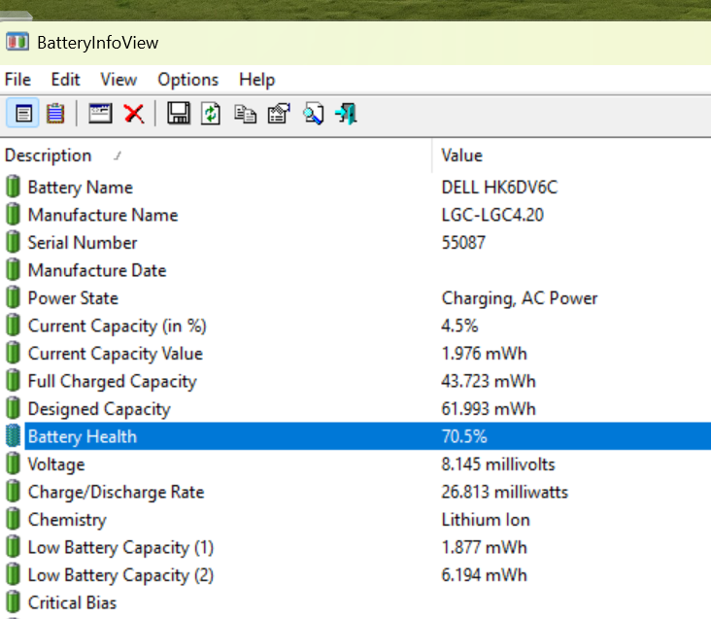Open the Properties window toolbar icon
The width and height of the screenshot is (711, 619).
click(100, 114)
